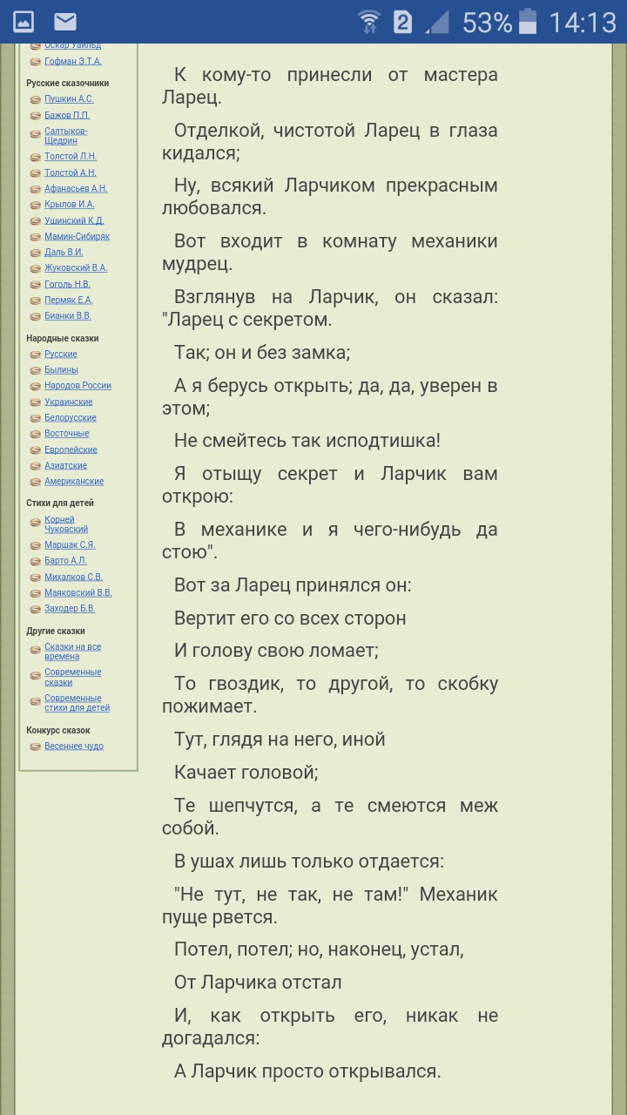Open the Гоголь Н.В. link
Image resolution: width=627 pixels, height=1115 pixels.
67,284
